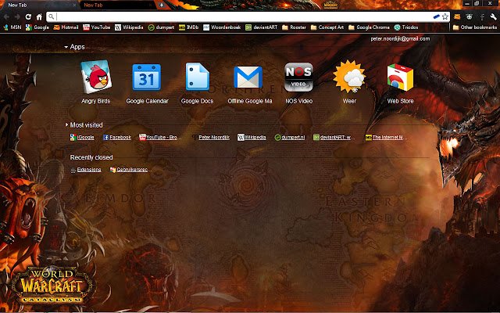500x313 pixels.
Task: Go forward to next page
Action: (17, 16)
